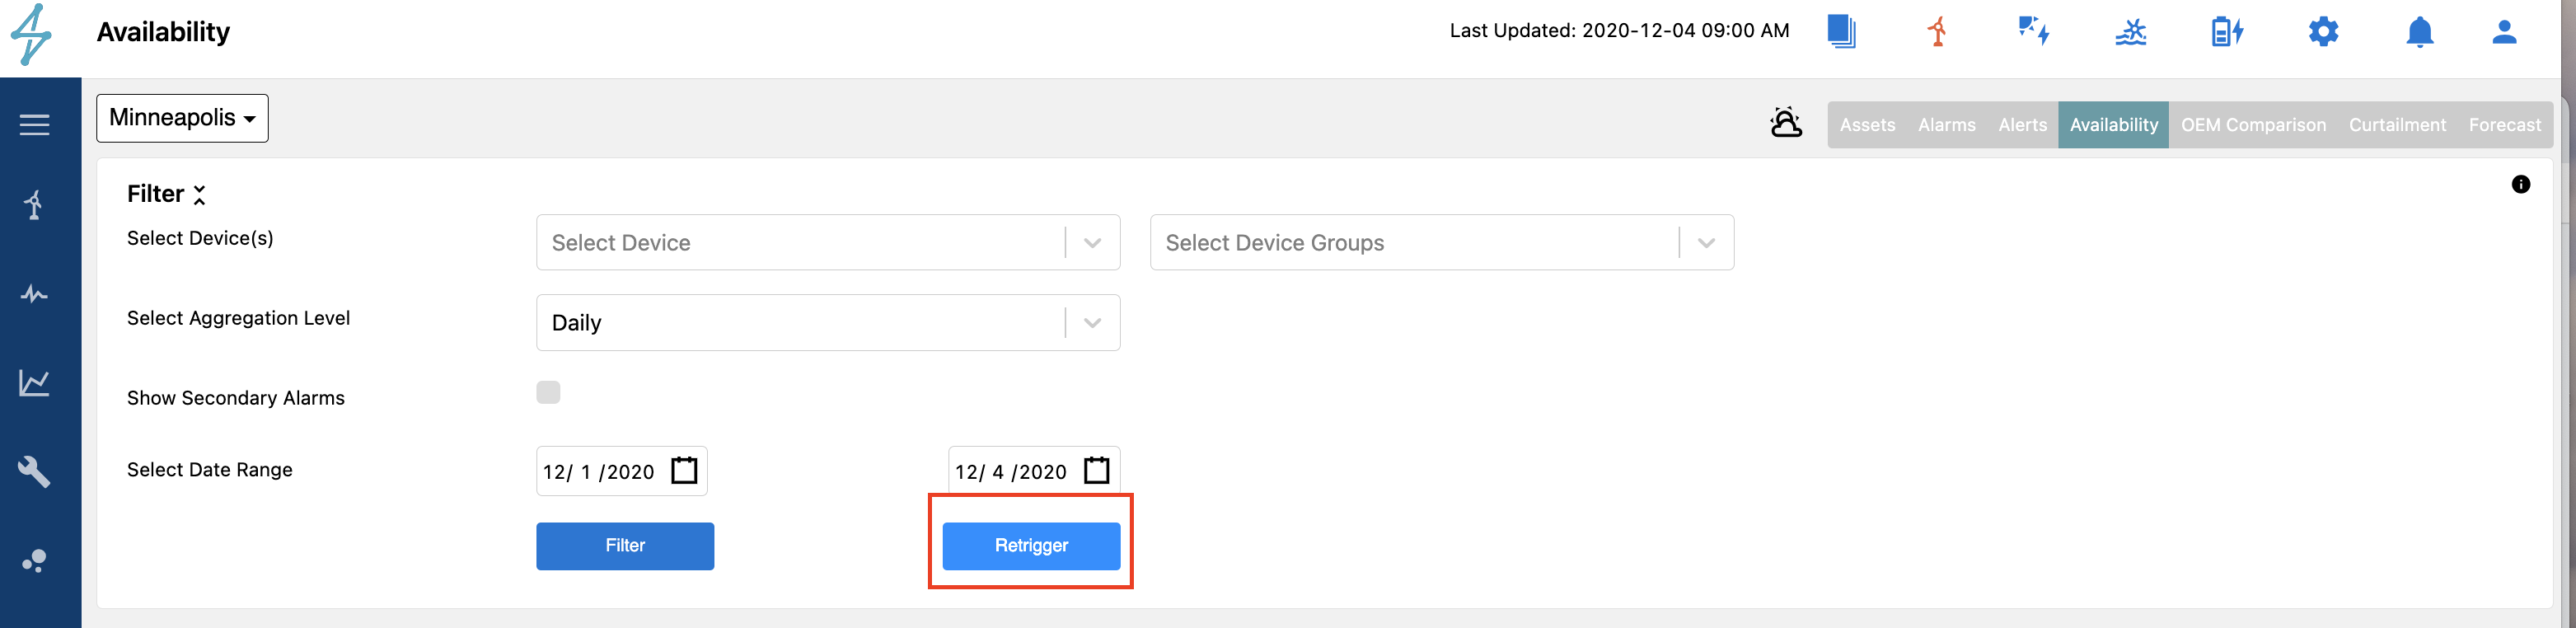Select the Availability tab
This screenshot has width=2576, height=628.
[x=2114, y=125]
